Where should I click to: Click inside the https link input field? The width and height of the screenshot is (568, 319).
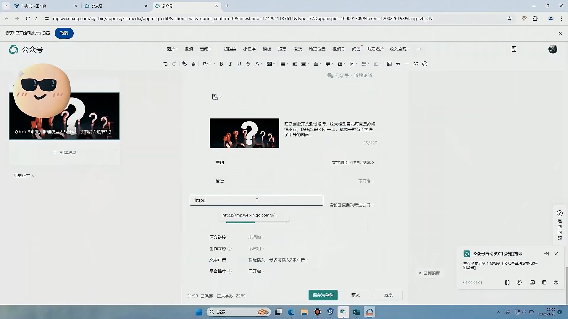257,200
